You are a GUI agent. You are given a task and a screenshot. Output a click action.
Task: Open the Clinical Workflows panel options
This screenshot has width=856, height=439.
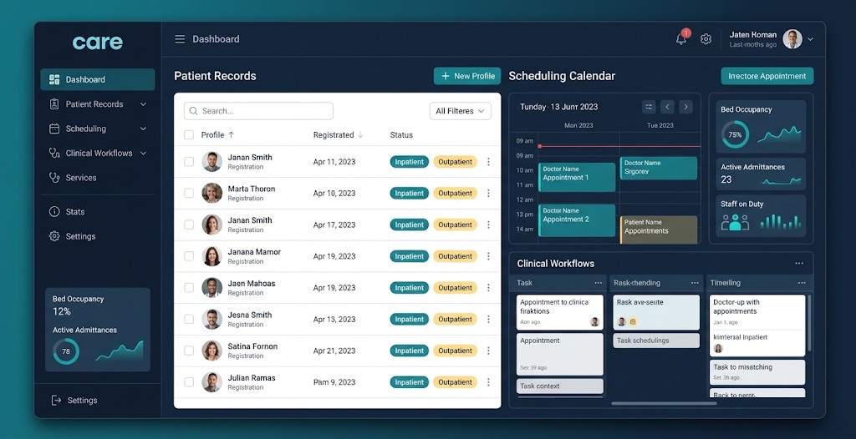click(799, 264)
